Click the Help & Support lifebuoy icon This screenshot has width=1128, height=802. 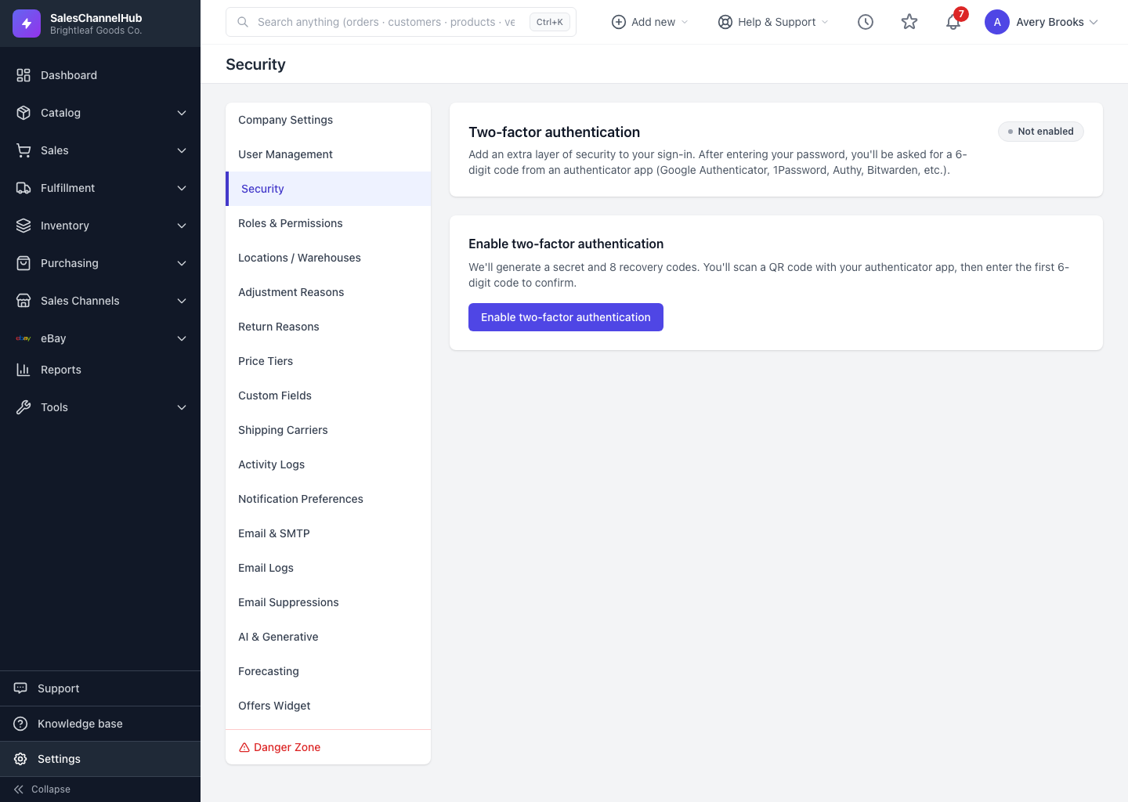[x=725, y=22]
